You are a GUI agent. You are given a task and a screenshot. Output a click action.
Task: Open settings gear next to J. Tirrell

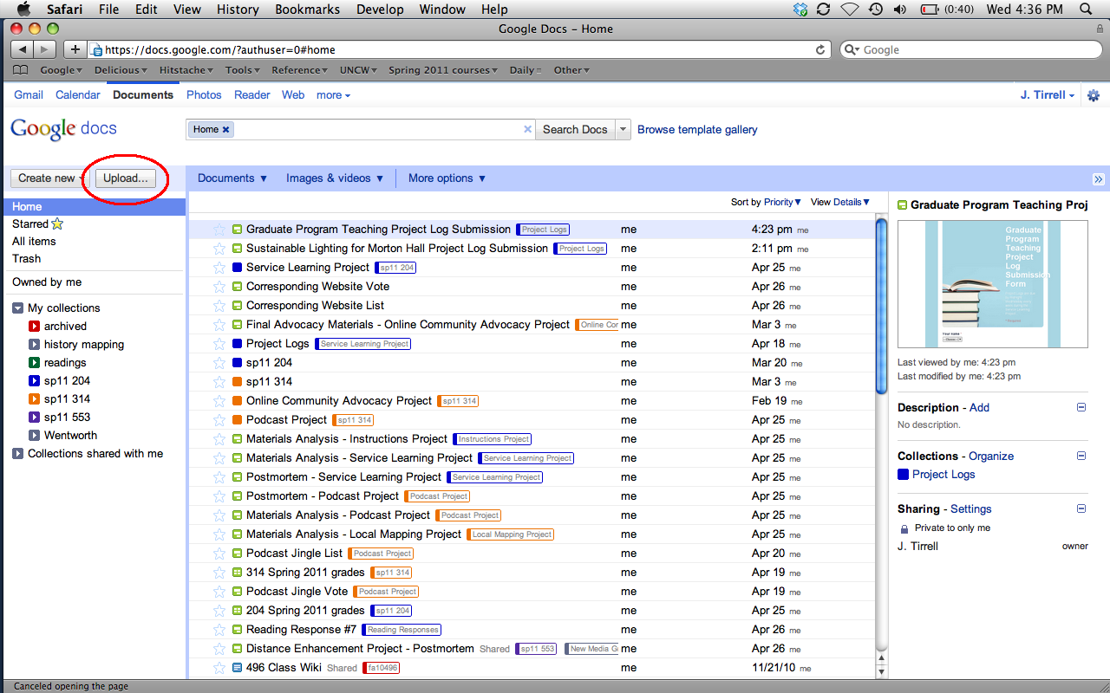tap(1093, 95)
